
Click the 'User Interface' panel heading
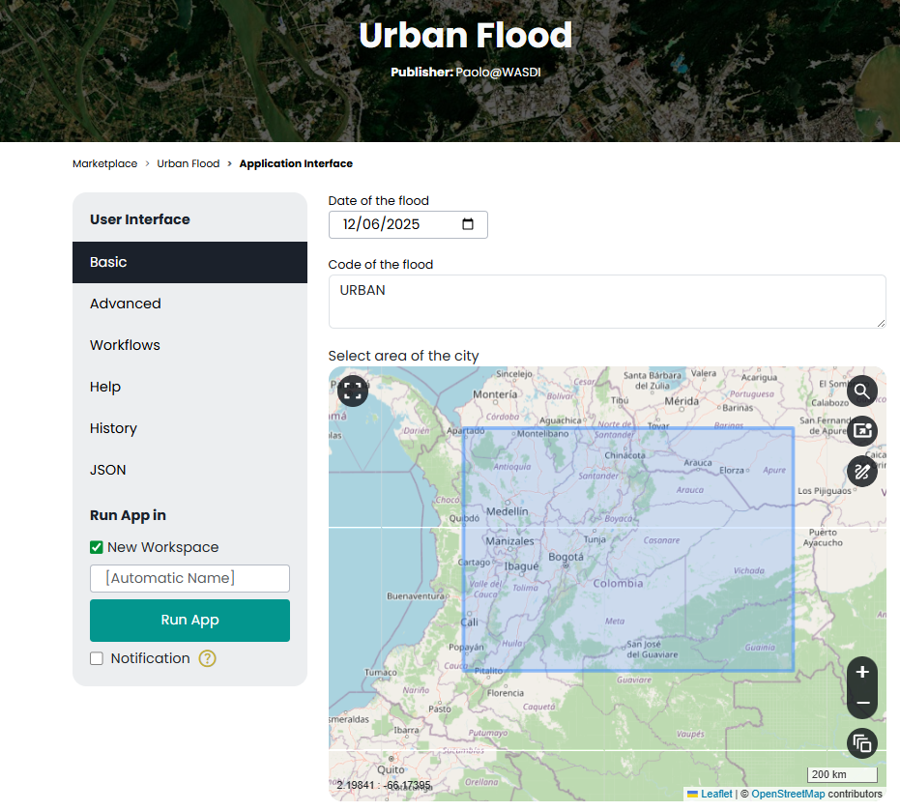click(x=139, y=219)
